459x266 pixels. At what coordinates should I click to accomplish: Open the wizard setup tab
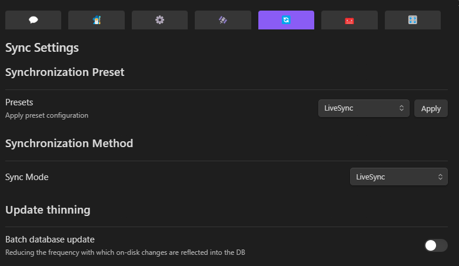click(97, 20)
